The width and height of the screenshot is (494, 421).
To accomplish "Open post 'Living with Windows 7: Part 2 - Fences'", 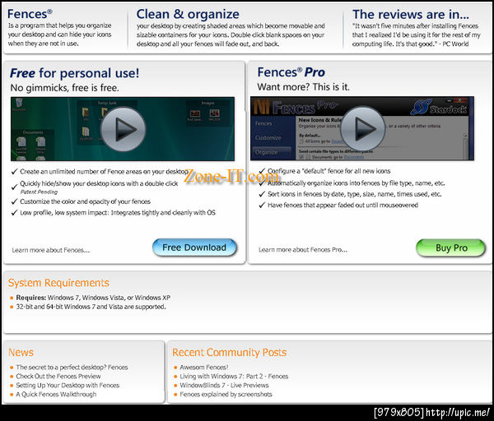I will coord(234,377).
